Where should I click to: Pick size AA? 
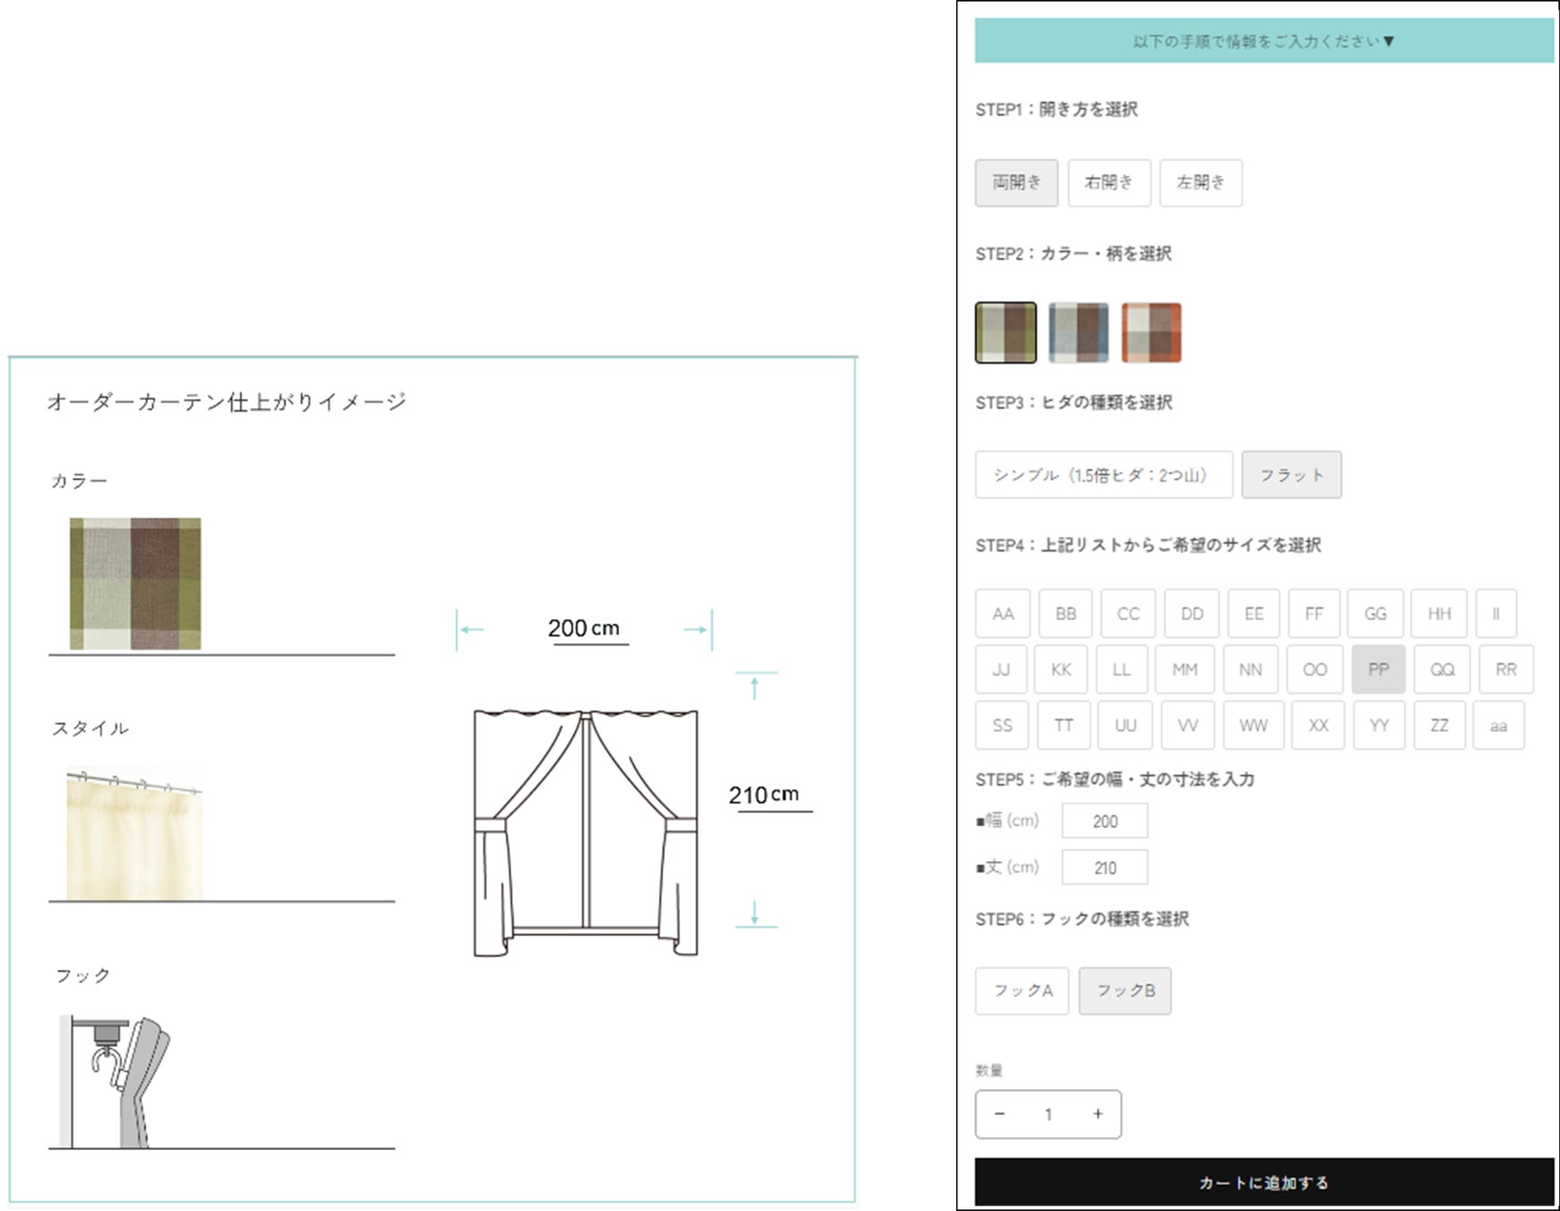pos(1003,614)
